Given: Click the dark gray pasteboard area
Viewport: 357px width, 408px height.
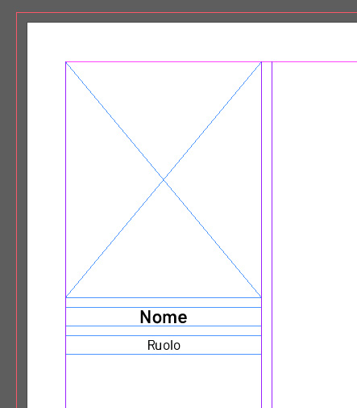Looking at the screenshot, I should pos(8,204).
